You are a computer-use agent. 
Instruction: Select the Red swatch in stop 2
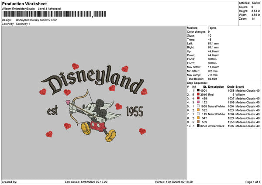[198, 94]
